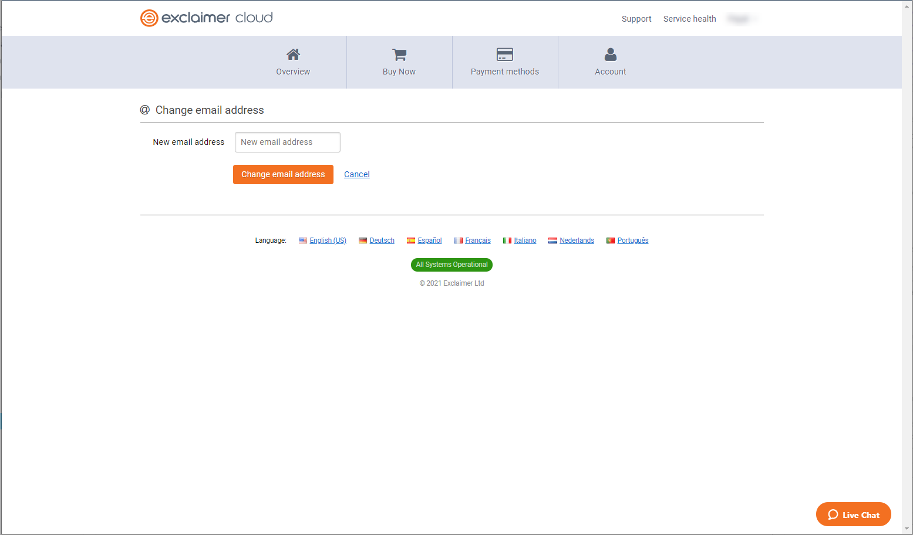
Task: Switch language to Français
Action: coord(477,241)
